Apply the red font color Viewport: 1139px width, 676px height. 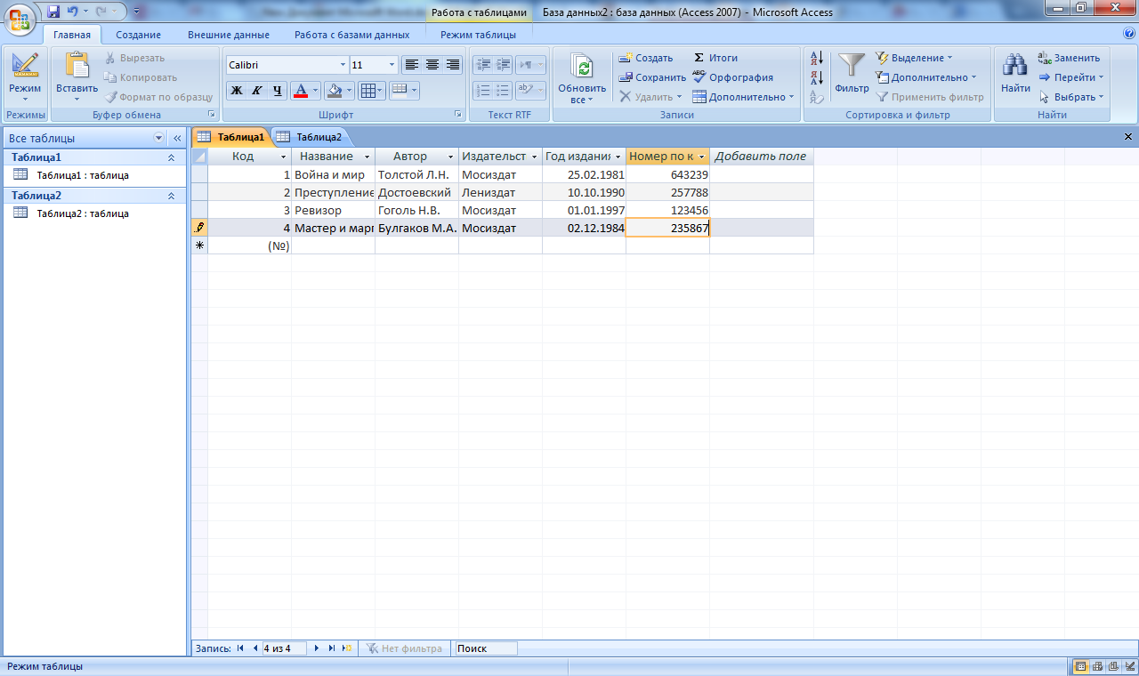pos(300,91)
